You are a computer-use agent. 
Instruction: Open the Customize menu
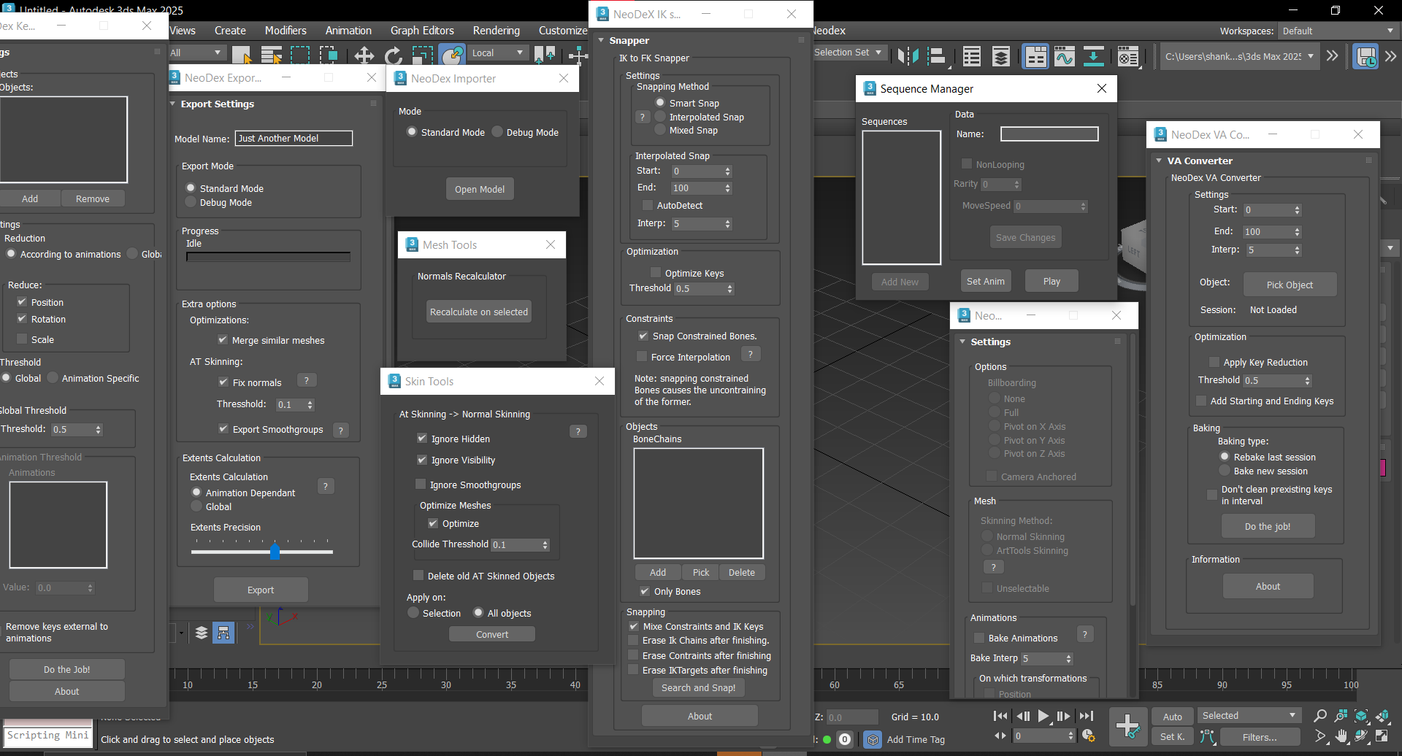[x=563, y=31]
